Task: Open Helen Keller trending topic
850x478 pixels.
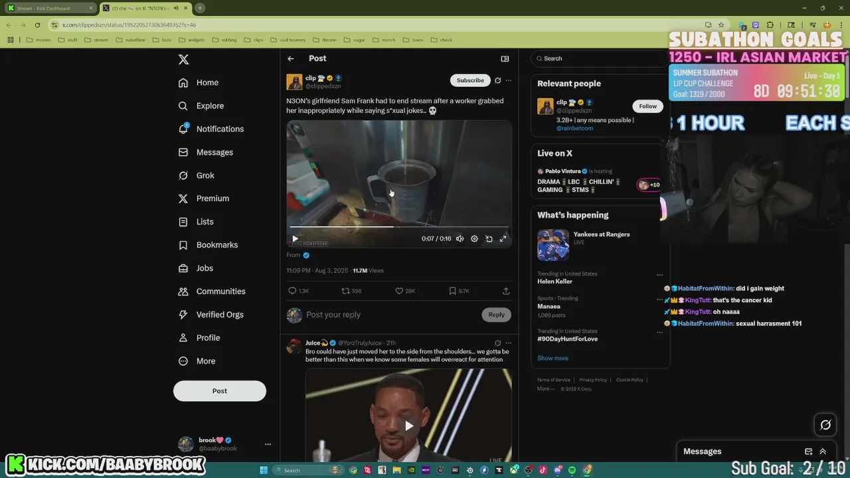Action: [x=554, y=281]
